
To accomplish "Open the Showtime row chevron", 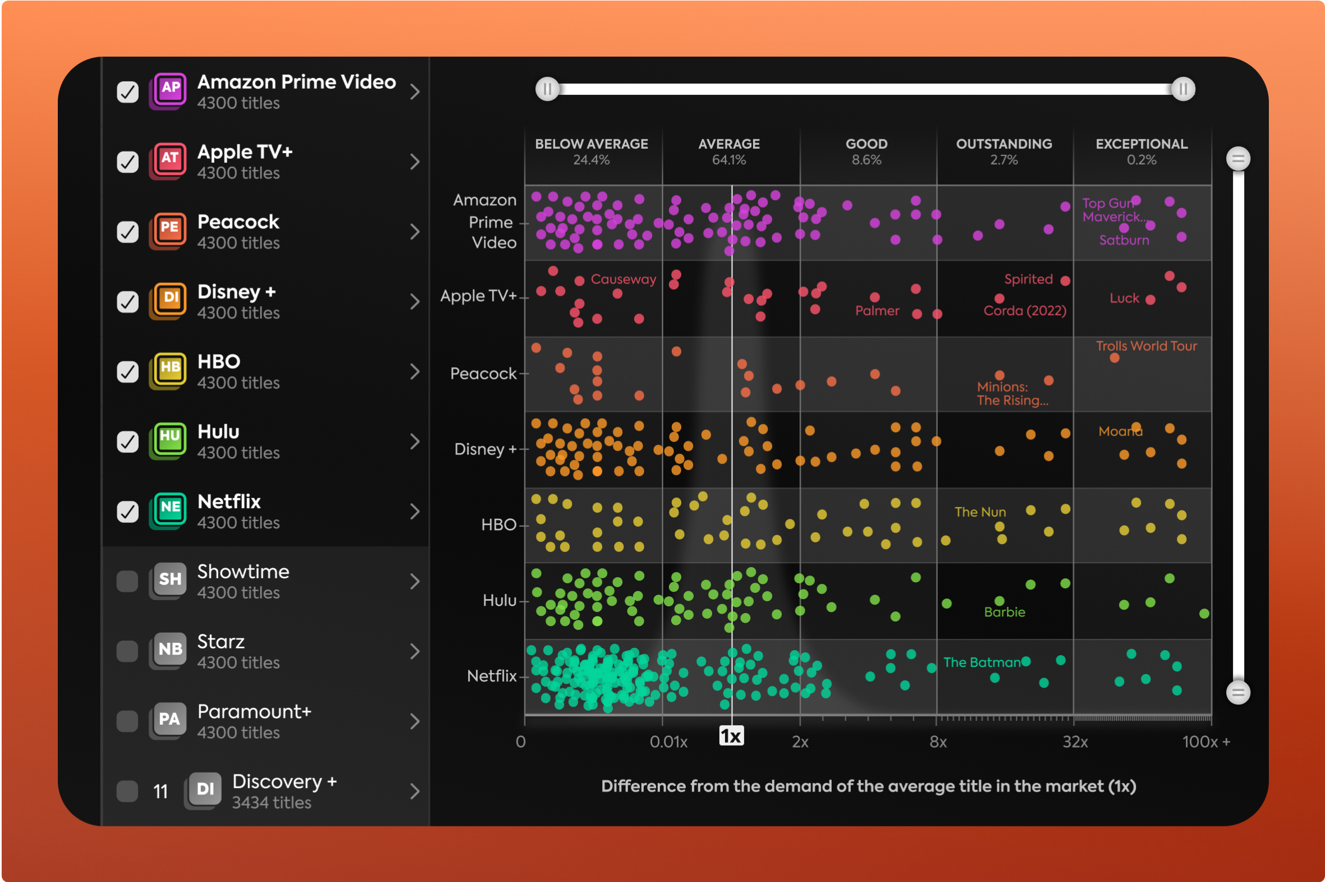I will [415, 581].
